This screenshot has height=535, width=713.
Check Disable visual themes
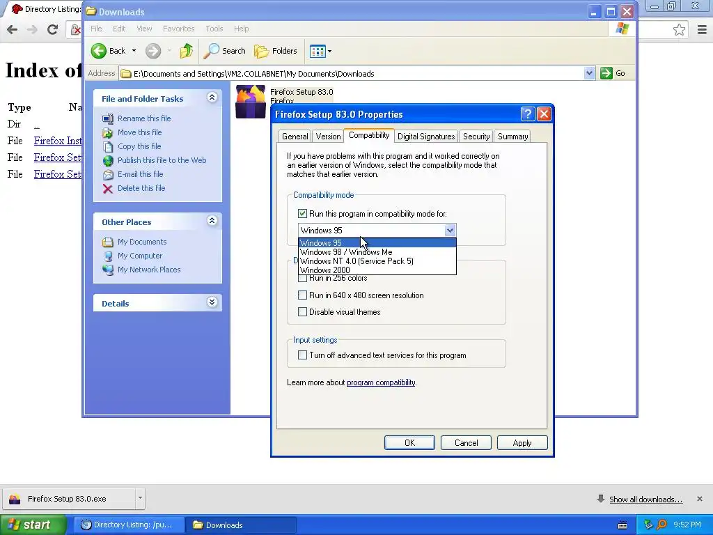coord(302,312)
